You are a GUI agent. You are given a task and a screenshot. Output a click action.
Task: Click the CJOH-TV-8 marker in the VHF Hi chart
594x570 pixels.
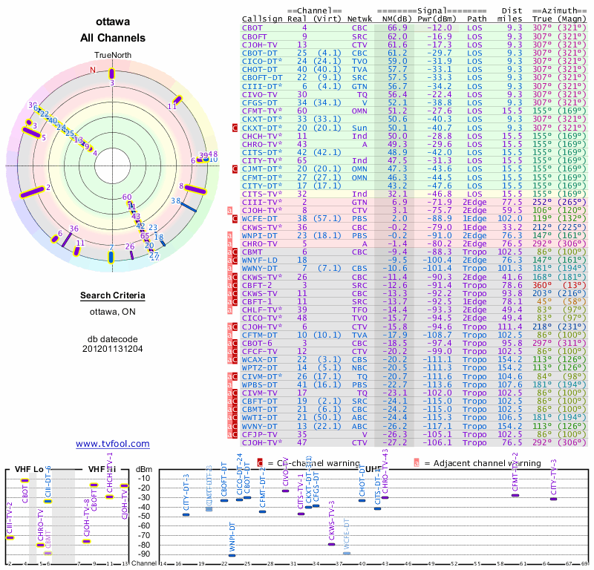click(x=87, y=542)
